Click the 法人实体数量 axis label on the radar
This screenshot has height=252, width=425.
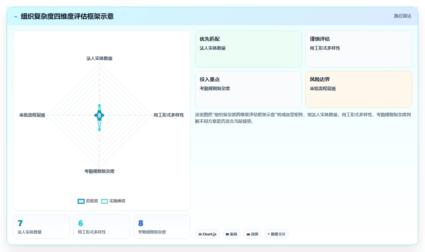click(x=99, y=58)
